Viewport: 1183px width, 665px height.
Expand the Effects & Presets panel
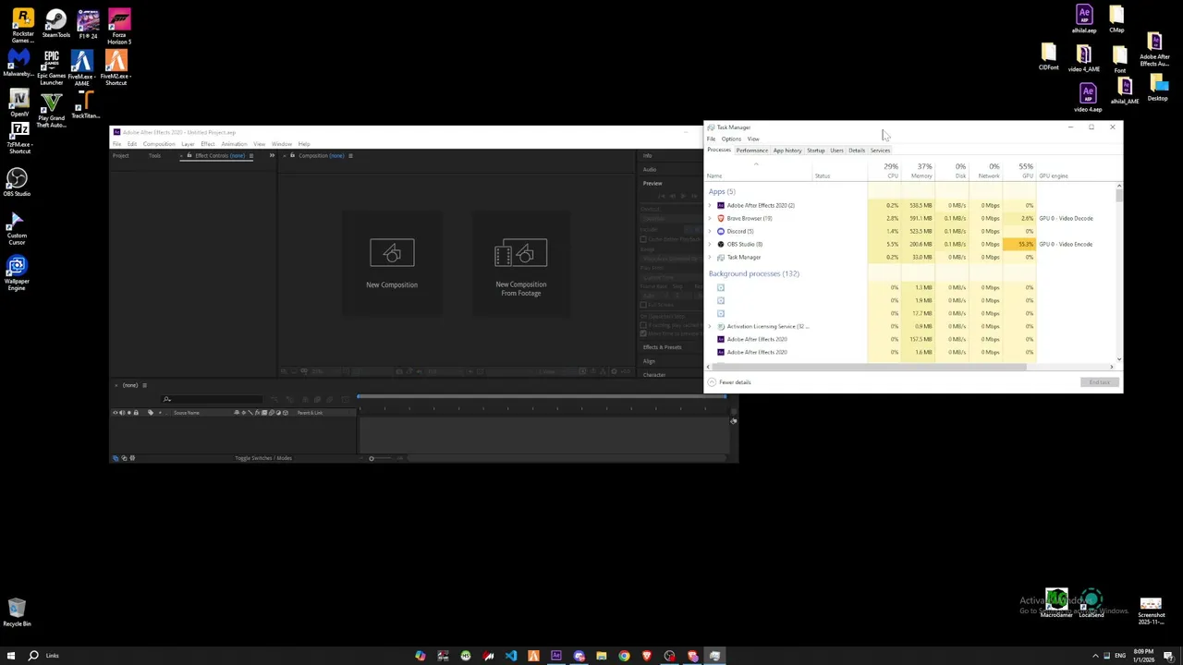click(662, 347)
